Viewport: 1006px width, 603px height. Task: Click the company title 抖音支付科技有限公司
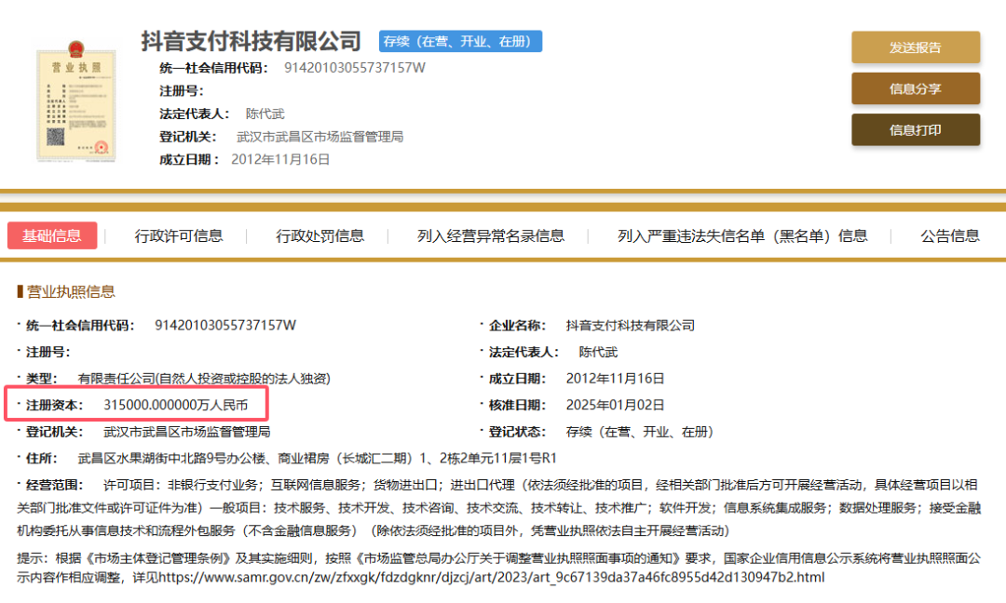pyautogui.click(x=251, y=41)
